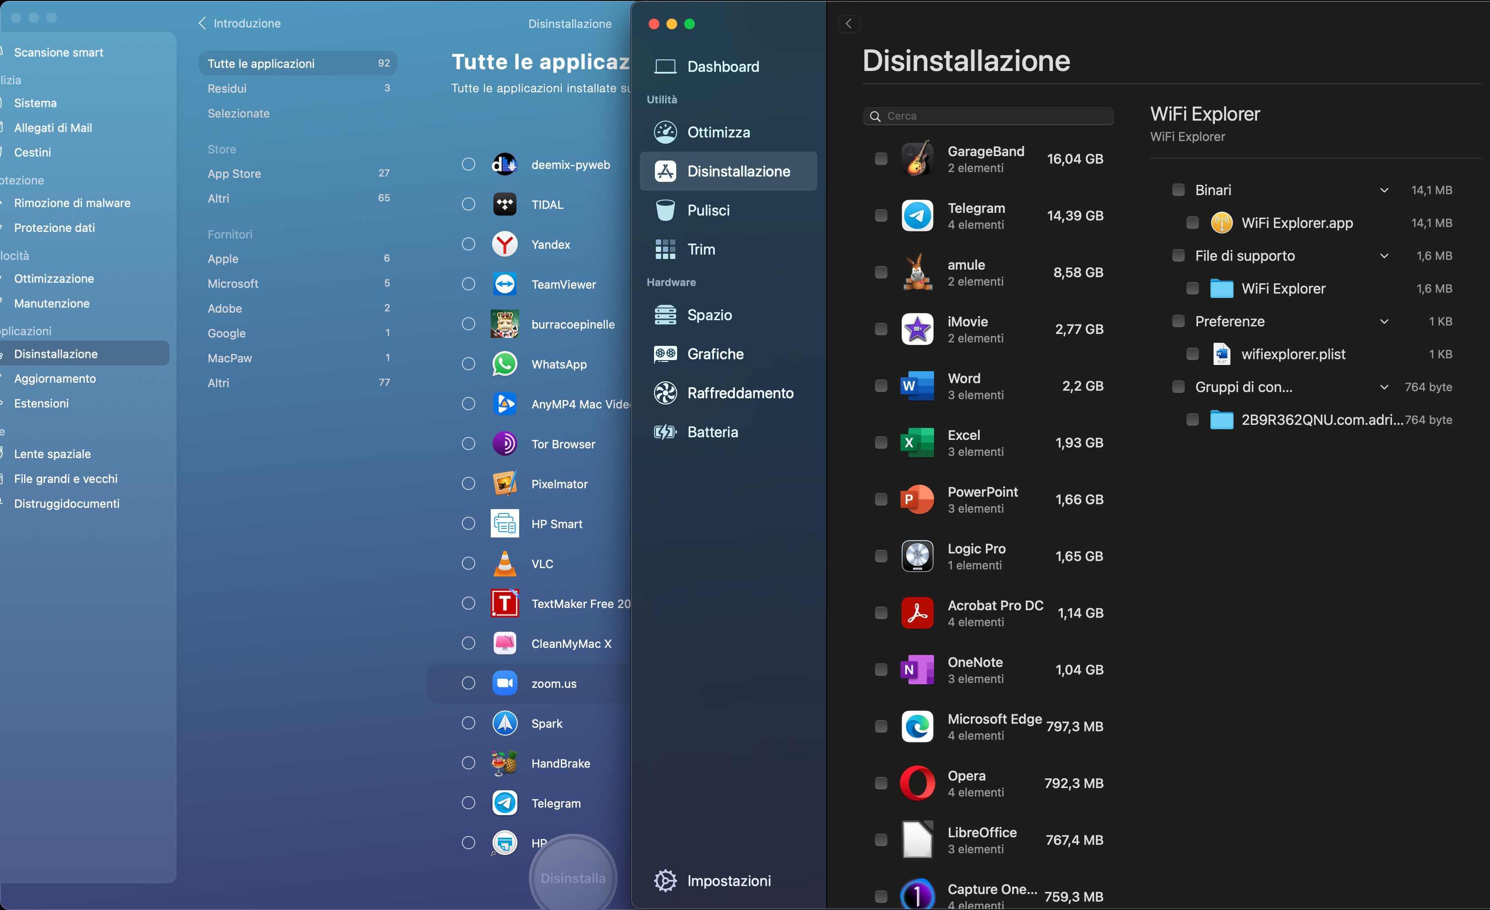
Task: Click the Yandex icon in CleanMyMac list
Action: pos(505,244)
